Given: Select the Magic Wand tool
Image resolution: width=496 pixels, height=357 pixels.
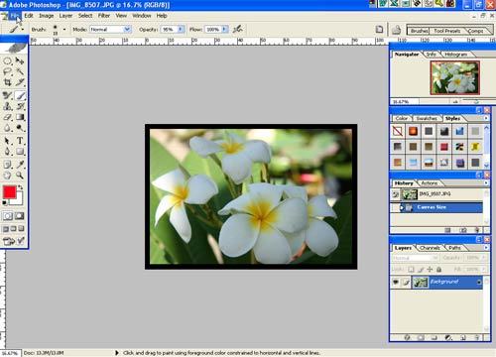Looking at the screenshot, I should [x=20, y=71].
